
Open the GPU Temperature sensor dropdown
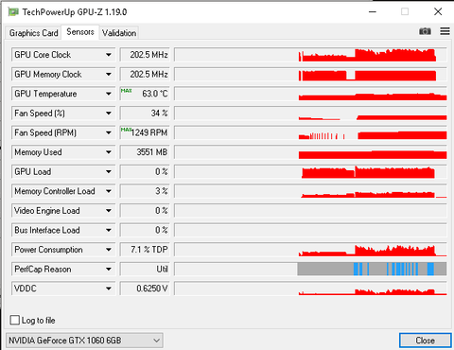click(x=109, y=94)
